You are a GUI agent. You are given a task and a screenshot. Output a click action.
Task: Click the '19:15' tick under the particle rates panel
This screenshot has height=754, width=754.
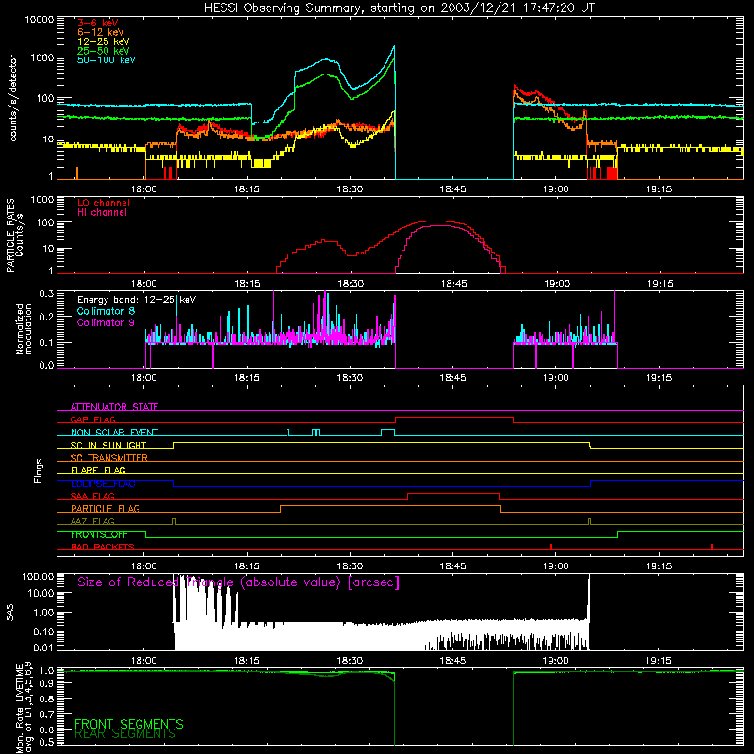pyautogui.click(x=660, y=284)
